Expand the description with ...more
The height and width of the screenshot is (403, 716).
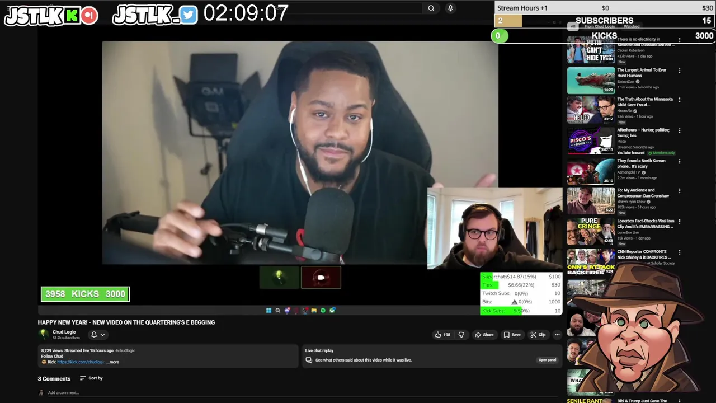[x=113, y=362]
